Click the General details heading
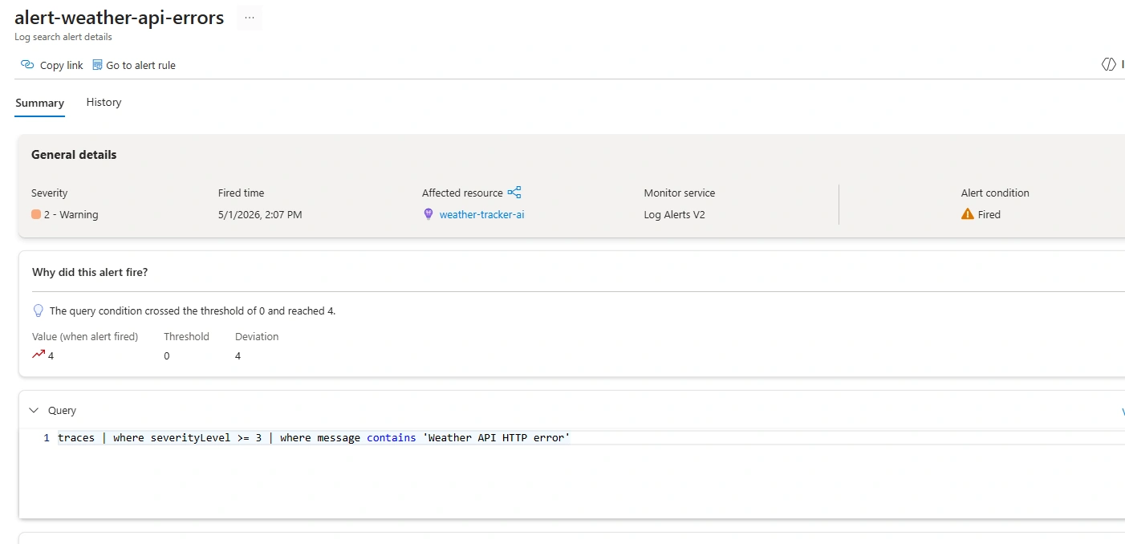The image size is (1125, 544). tap(74, 155)
